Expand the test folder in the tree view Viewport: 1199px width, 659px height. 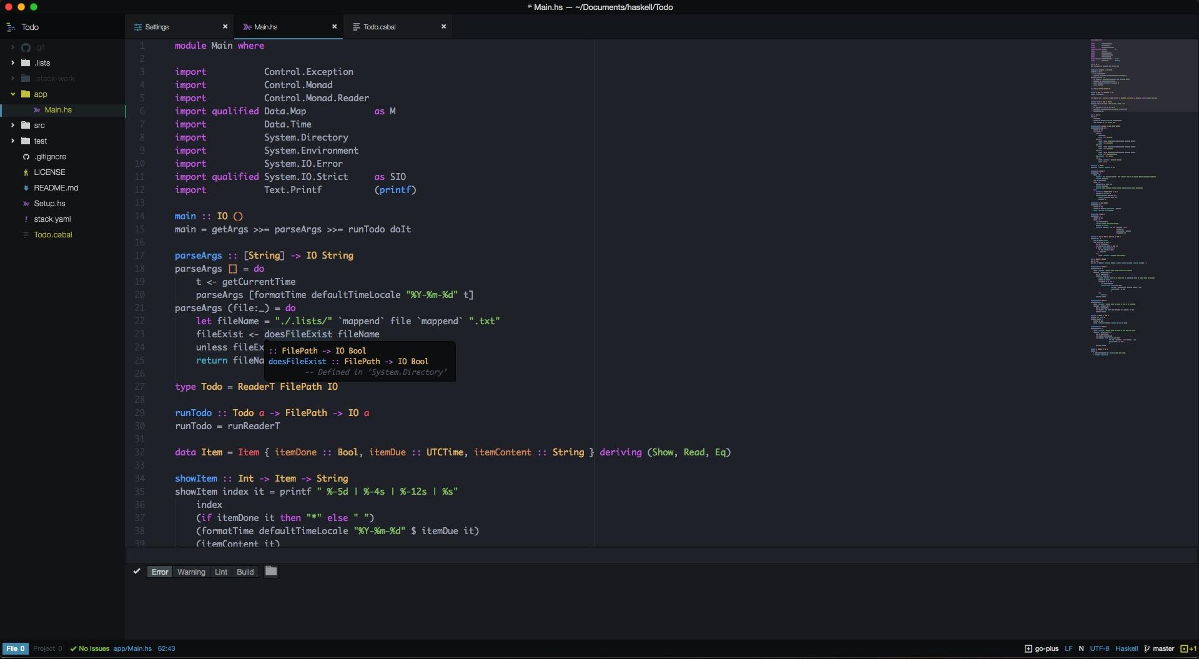point(12,141)
